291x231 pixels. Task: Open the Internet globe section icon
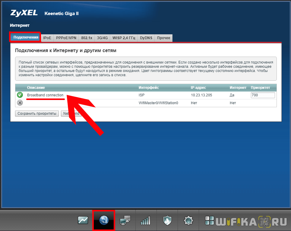click(x=104, y=220)
